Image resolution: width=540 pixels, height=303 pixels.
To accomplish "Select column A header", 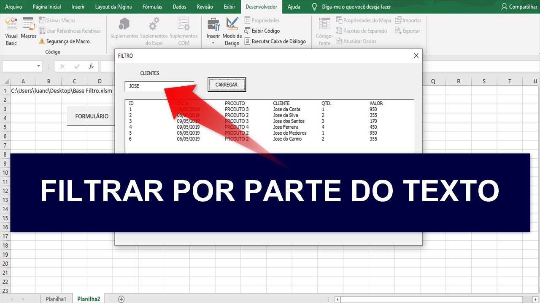I will (x=23, y=81).
